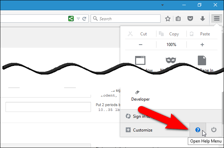The height and width of the screenshot is (148, 224).
Task: Open title bar dropdown arrow
Action: (x=162, y=5)
